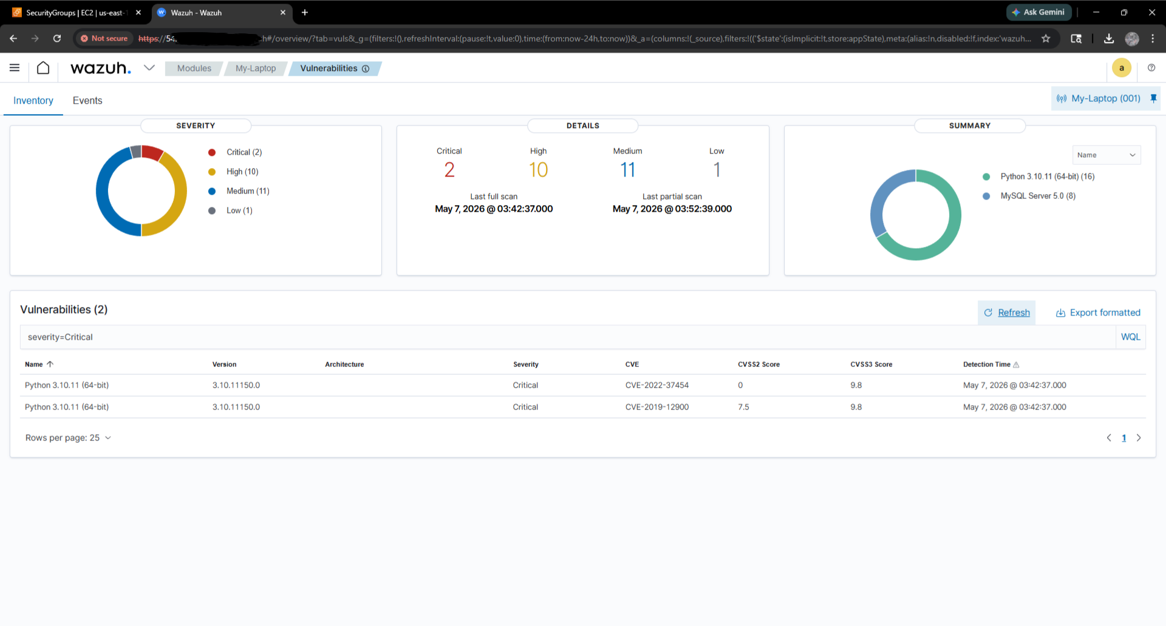Select page 1 in the pagination
Image resolution: width=1166 pixels, height=626 pixels.
coord(1123,438)
